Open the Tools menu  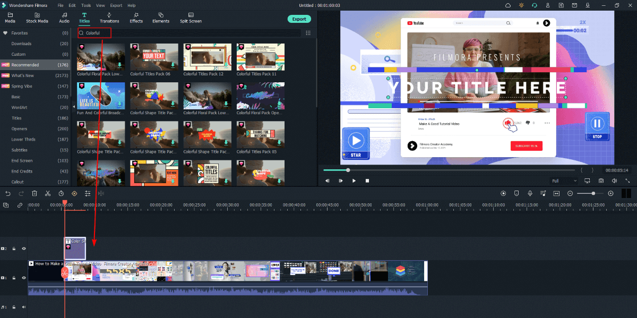[86, 5]
